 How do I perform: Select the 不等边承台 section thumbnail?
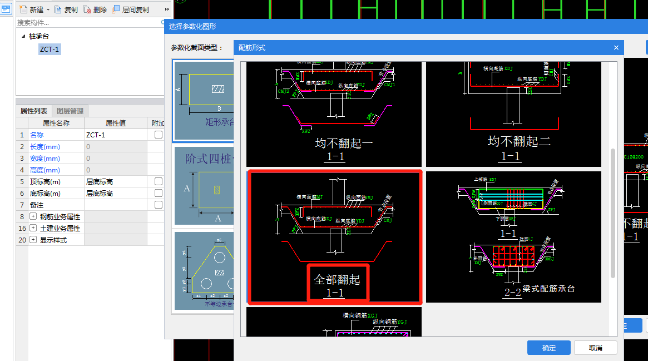click(x=204, y=270)
